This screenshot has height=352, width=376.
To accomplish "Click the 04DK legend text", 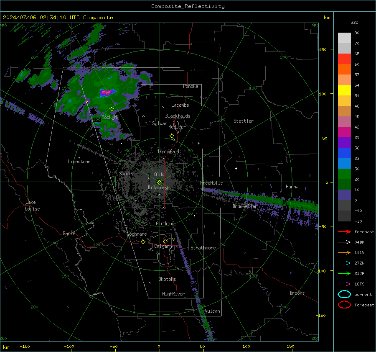I will pyautogui.click(x=359, y=242).
